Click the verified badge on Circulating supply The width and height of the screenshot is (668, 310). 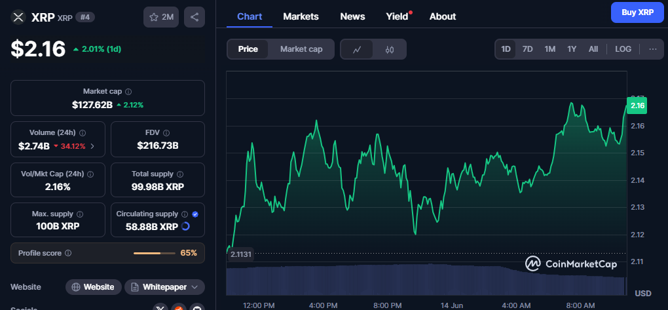click(195, 214)
